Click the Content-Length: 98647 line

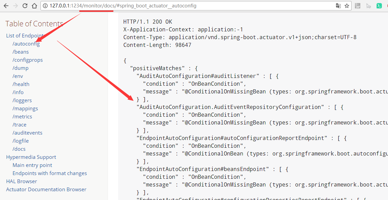point(157,45)
